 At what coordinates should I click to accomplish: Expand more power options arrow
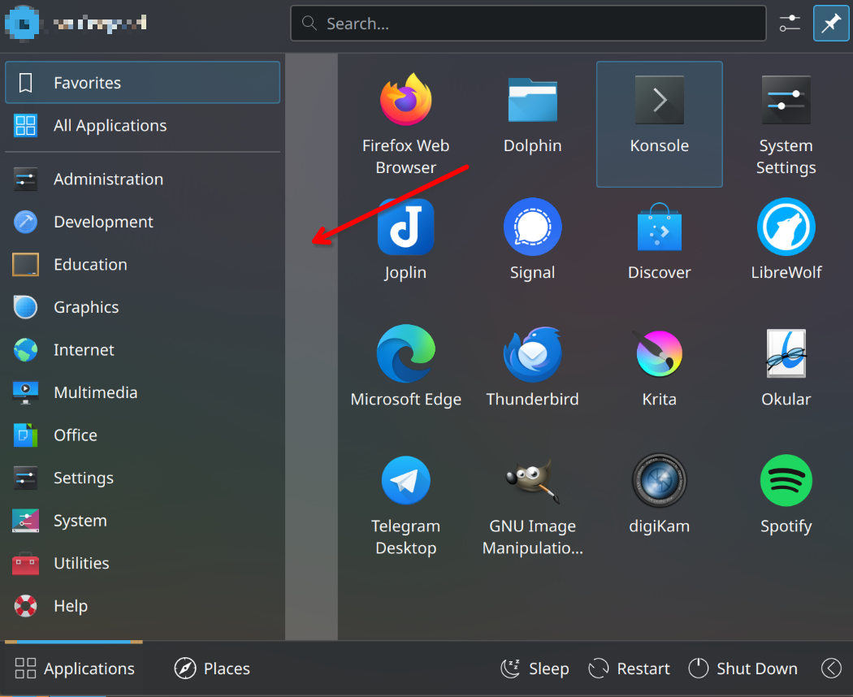(831, 669)
